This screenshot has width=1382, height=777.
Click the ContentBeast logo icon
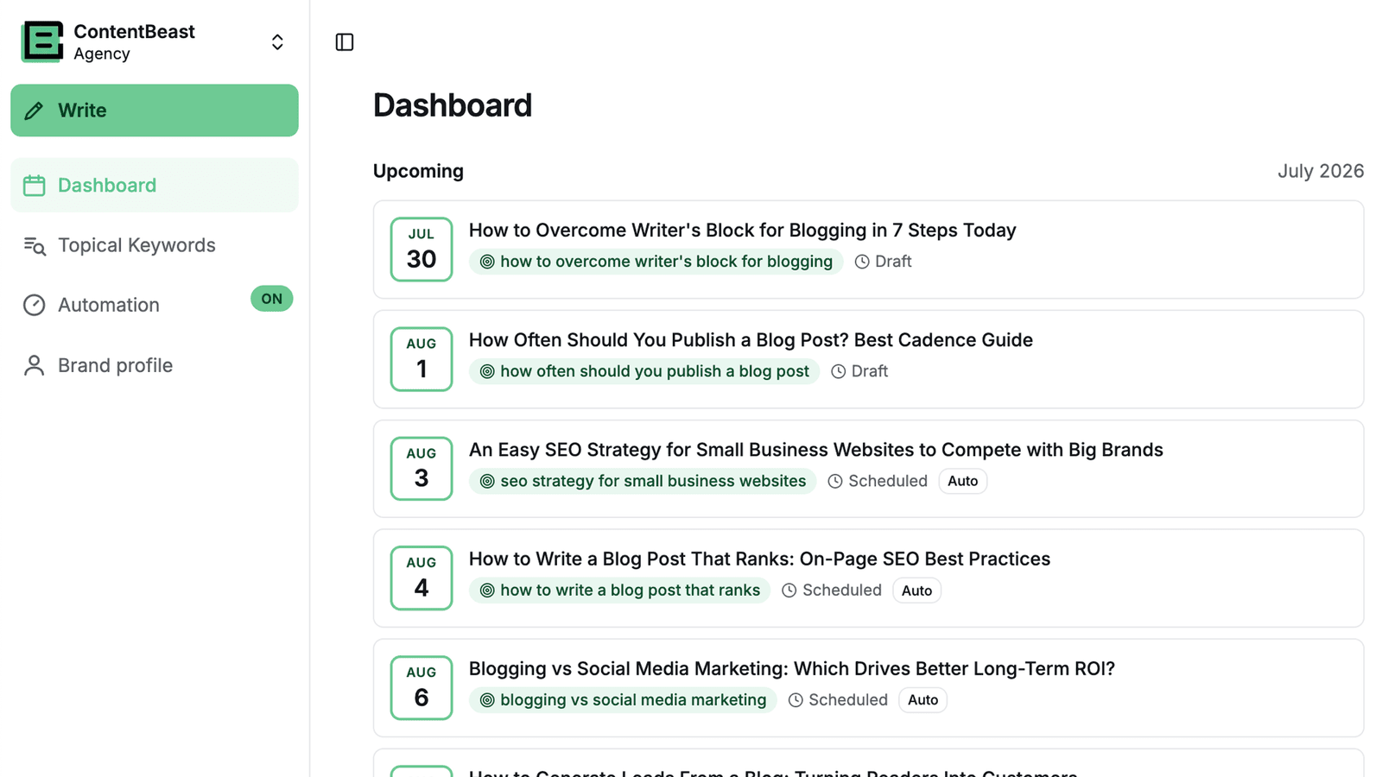(x=42, y=41)
